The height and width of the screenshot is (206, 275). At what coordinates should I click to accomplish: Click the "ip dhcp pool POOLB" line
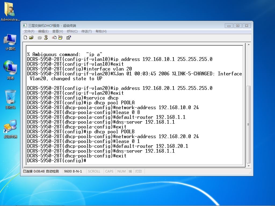tap(81, 131)
